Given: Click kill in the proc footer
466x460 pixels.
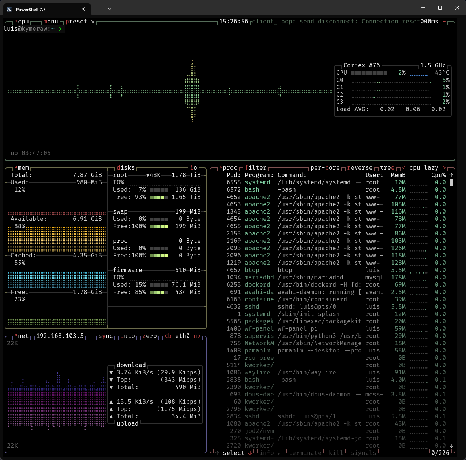Looking at the screenshot, I should pos(336,453).
